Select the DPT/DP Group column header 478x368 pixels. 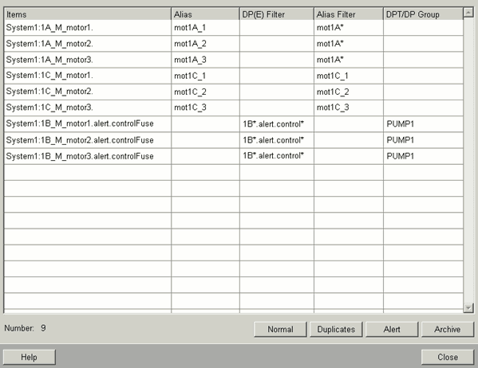[423, 14]
